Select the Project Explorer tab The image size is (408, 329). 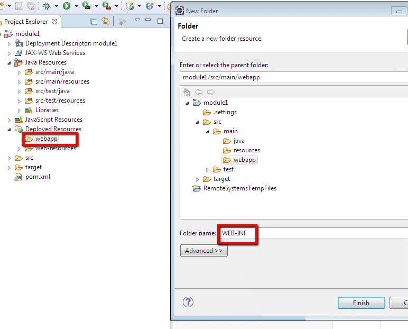pyautogui.click(x=26, y=22)
